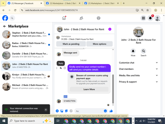Click the chat scroll up arrow
Screen dimensions: 165x124
(113, 50)
